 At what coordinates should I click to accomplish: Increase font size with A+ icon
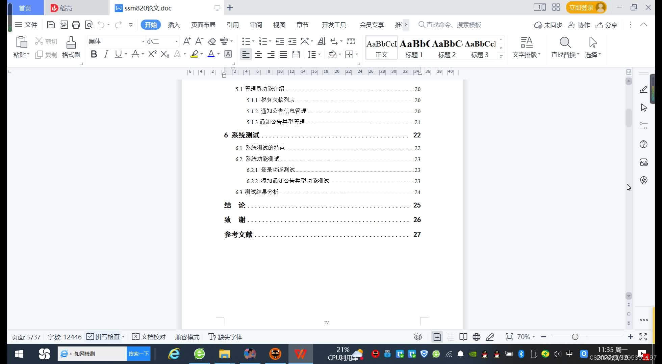point(187,41)
